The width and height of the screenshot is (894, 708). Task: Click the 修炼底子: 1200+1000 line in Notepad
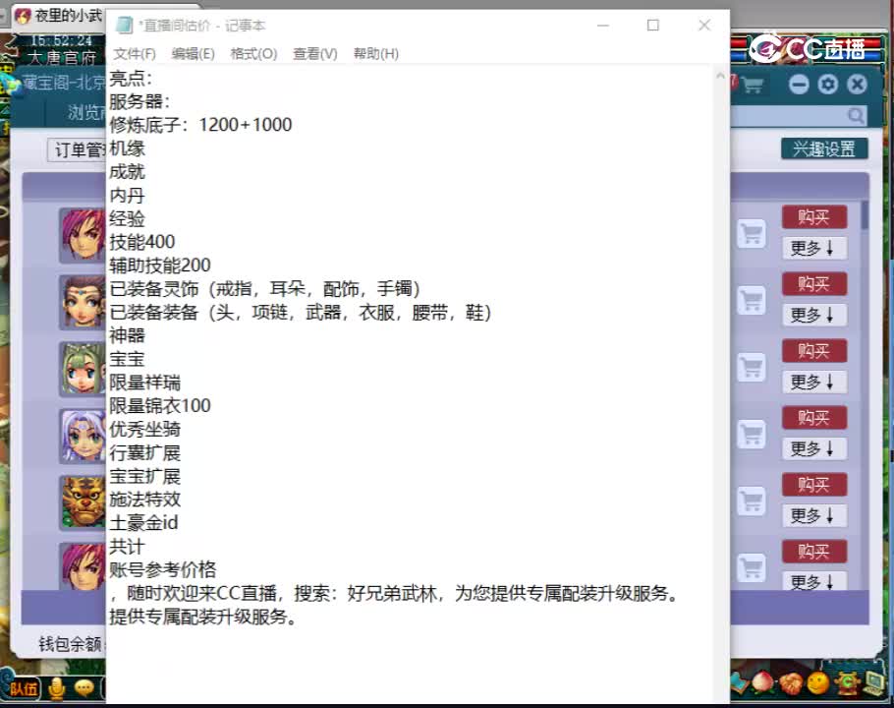(200, 124)
